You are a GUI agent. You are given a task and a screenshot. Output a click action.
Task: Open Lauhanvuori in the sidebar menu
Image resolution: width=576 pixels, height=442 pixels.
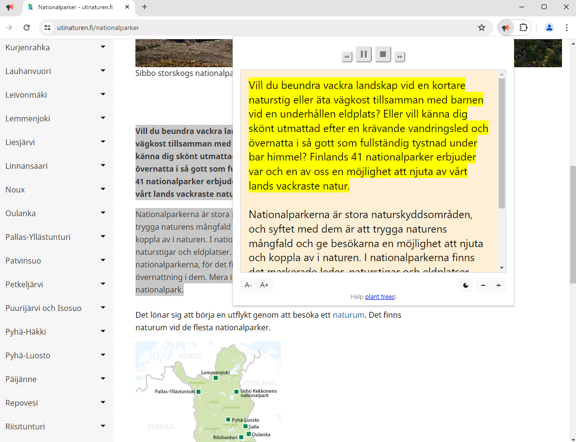tap(28, 71)
